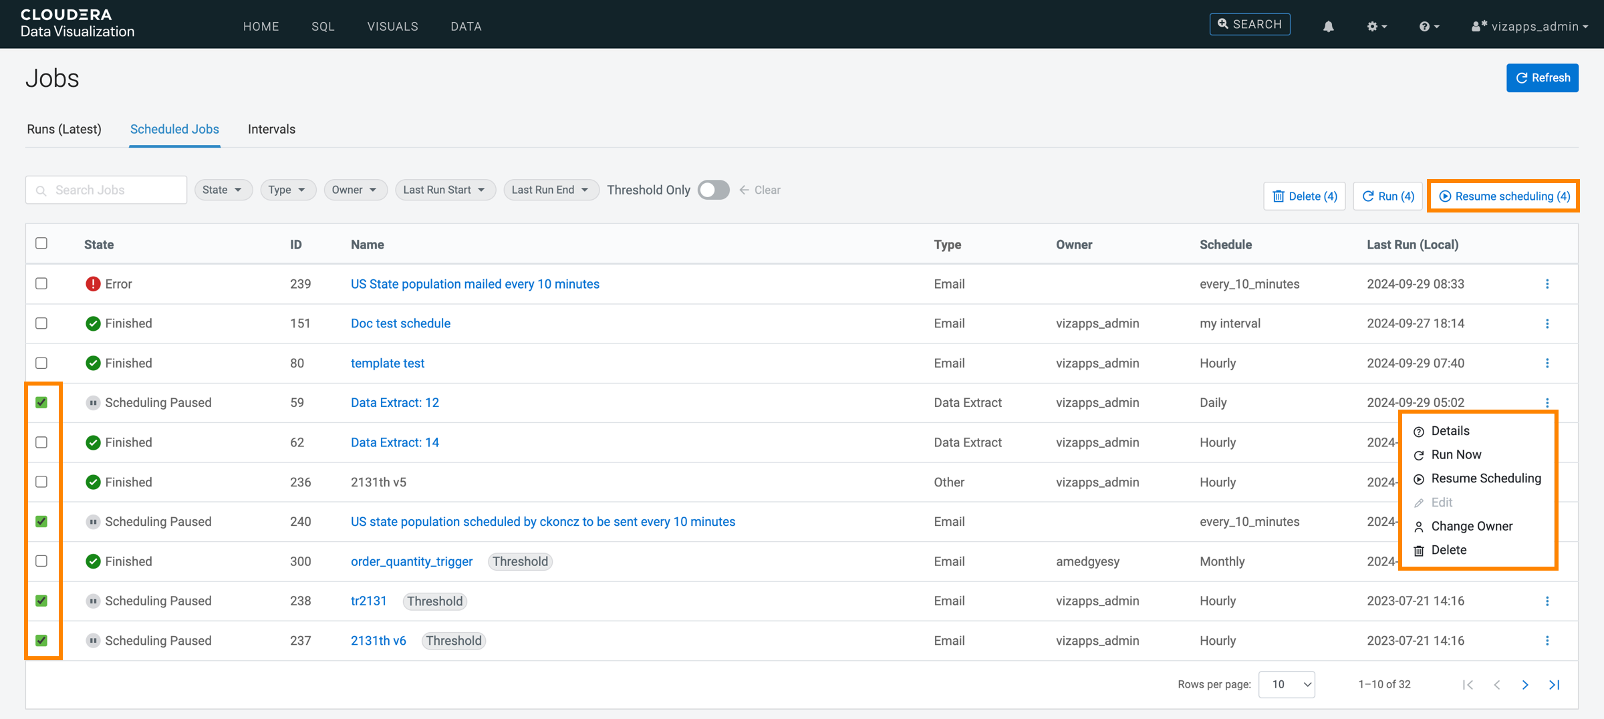Open the help question mark menu

1428,26
